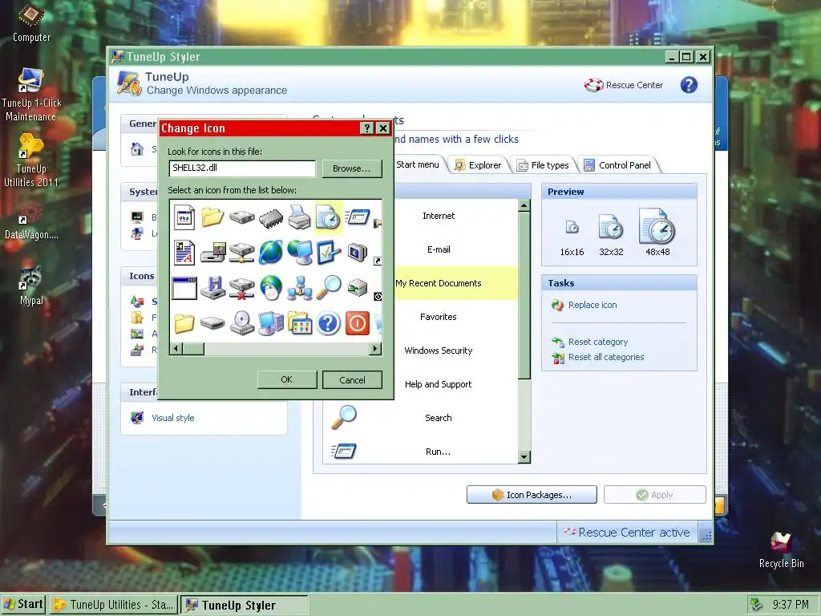Open the Computer desktop icon
Screen dimensions: 821x616
(31, 23)
